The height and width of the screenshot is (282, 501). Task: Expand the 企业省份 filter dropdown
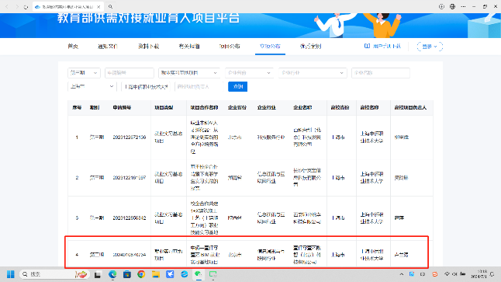(249, 73)
